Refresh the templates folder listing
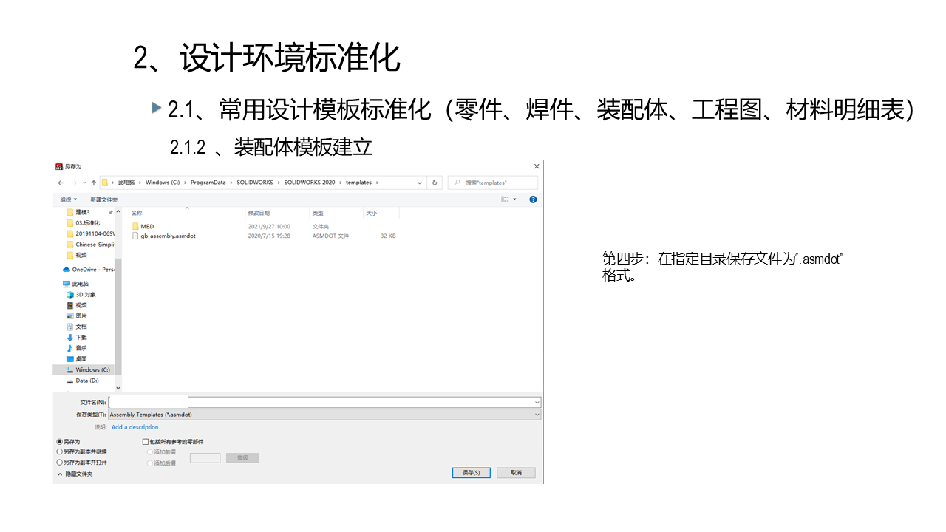Image resolution: width=946 pixels, height=532 pixels. tap(435, 183)
